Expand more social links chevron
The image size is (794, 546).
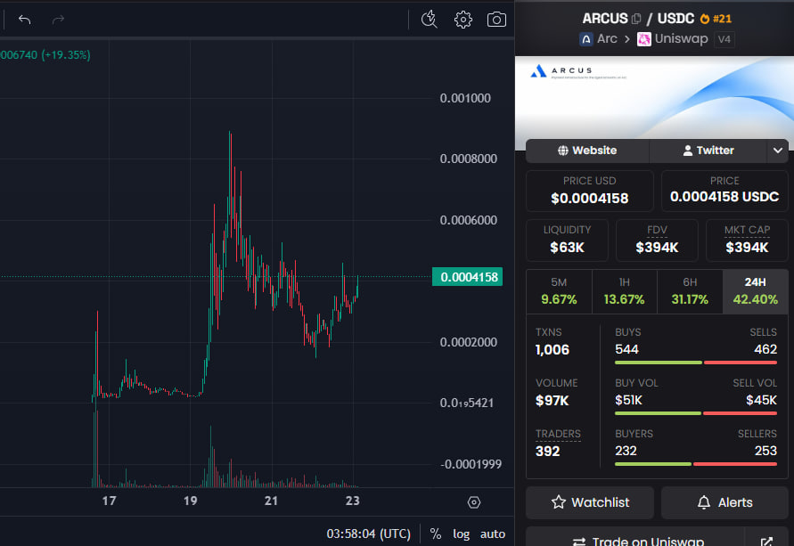coord(778,151)
